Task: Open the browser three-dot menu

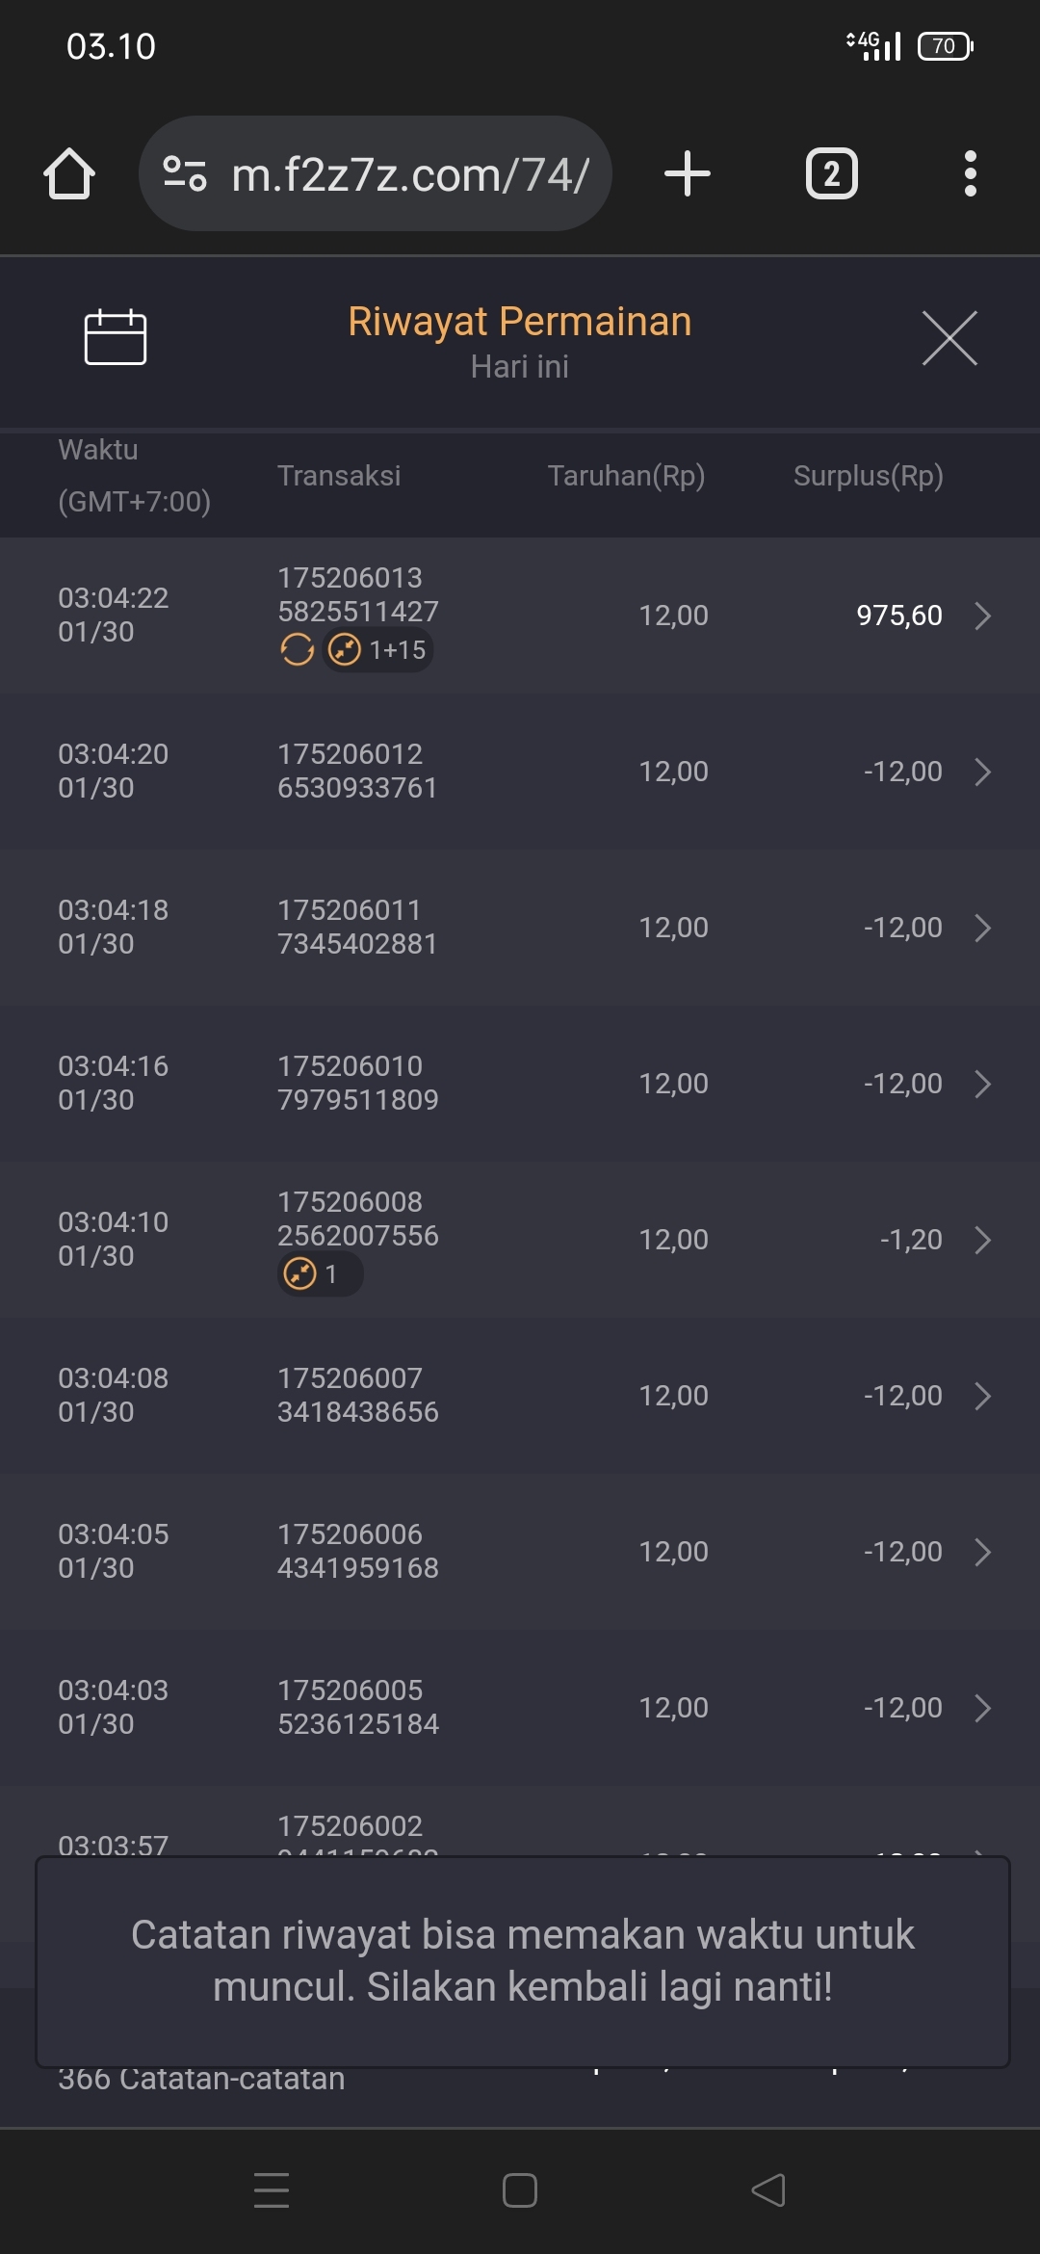Action: (970, 174)
